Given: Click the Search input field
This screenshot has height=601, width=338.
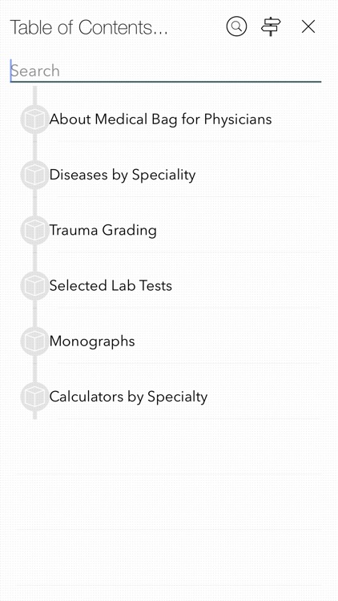Looking at the screenshot, I should [166, 71].
